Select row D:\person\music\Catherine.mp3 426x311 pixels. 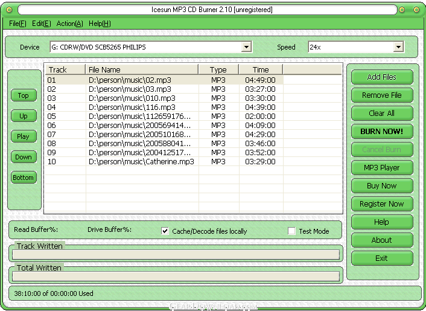(164, 161)
